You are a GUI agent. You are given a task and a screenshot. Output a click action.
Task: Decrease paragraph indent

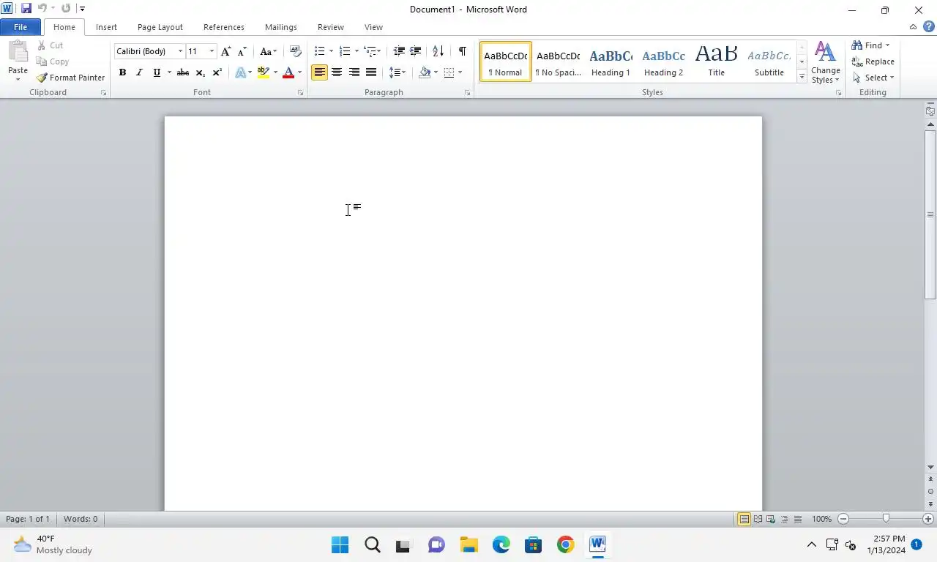point(399,51)
